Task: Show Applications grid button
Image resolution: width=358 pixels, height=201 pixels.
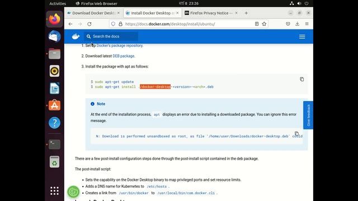Action: 54,191
